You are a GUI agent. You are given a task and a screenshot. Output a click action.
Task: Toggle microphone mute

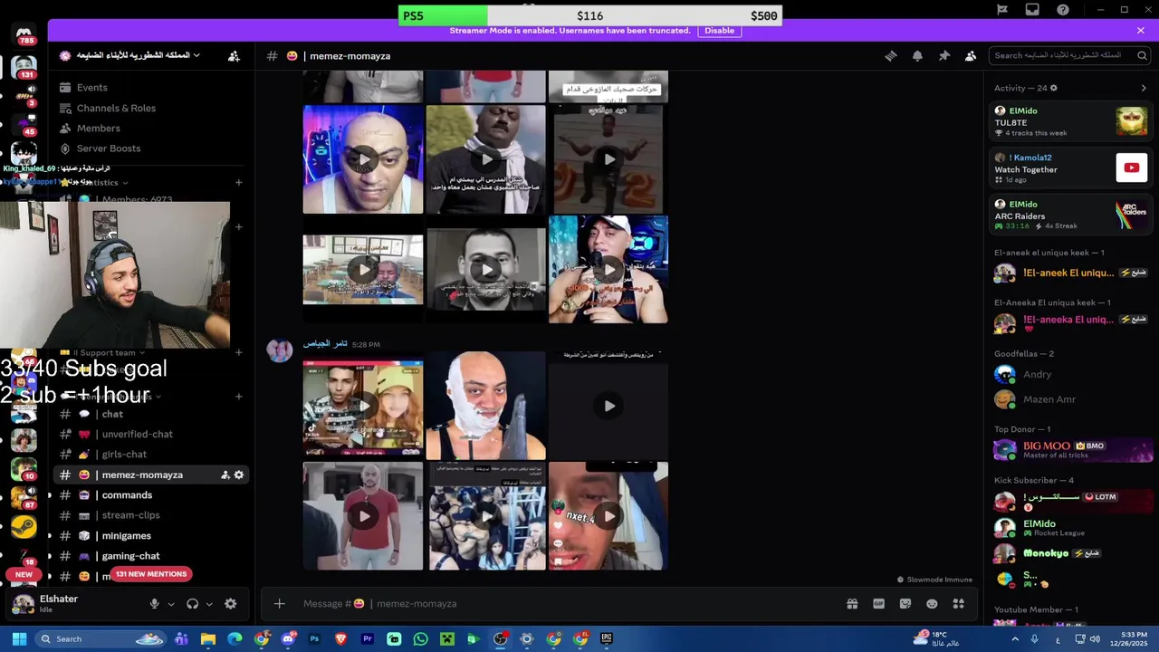(154, 604)
